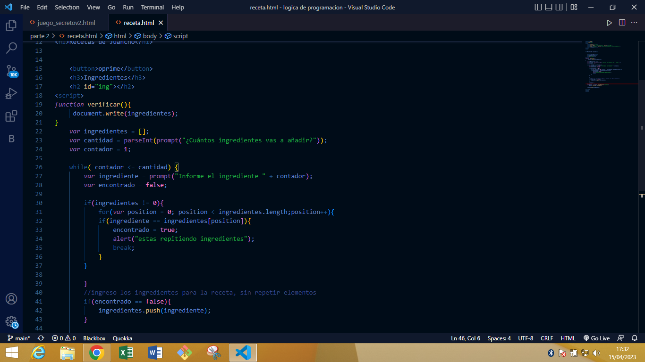Viewport: 645px width, 362px height.
Task: Click the Run play icon above editor
Action: [x=609, y=23]
